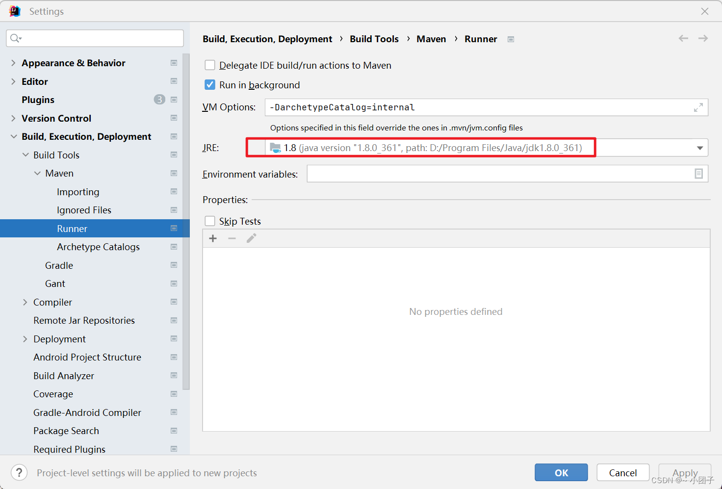Select Importing under Maven

pos(78,192)
